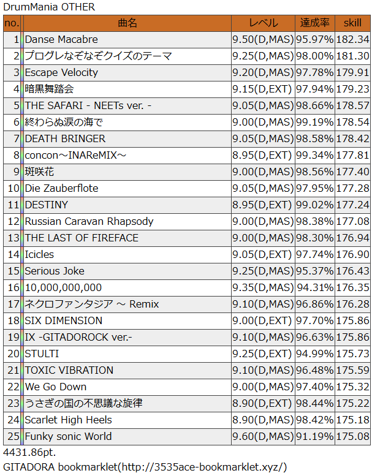Viewport: 372px width, 473px height.
Task: Select the song 暗黒舞踏会
Action: 49,89
